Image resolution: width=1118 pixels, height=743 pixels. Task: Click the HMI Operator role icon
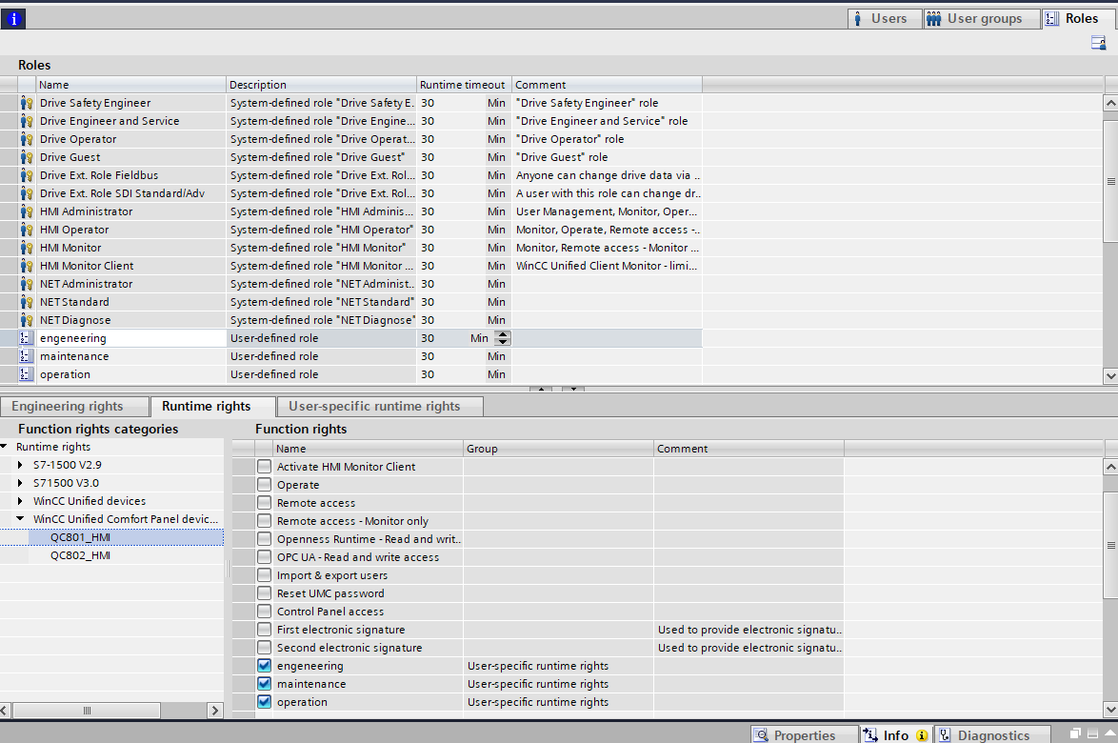click(27, 230)
